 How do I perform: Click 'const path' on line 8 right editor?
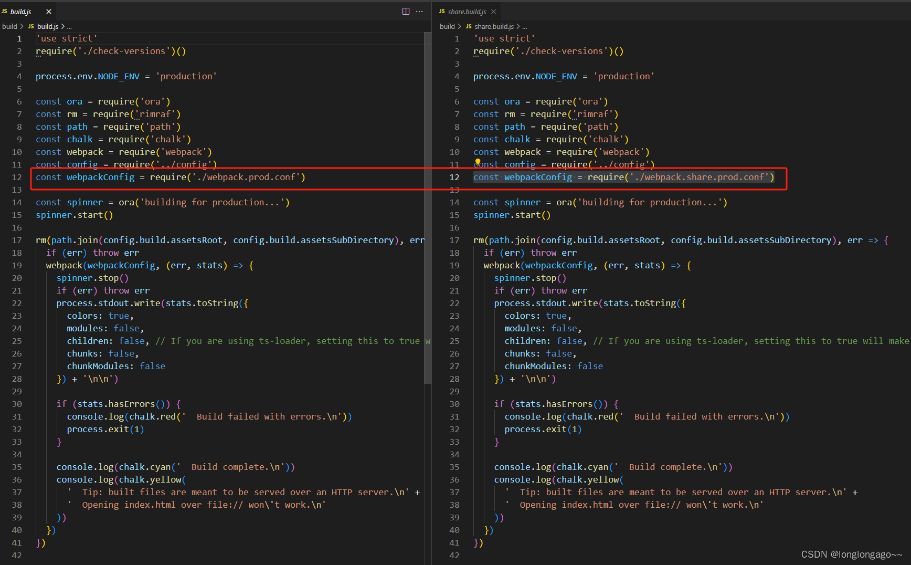(x=499, y=127)
